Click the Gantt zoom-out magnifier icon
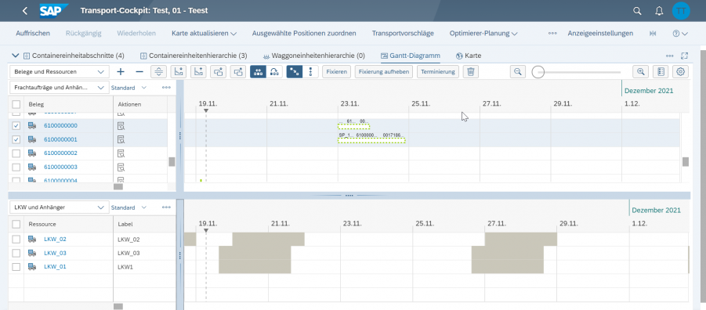Screen dimensions: 706x310 (518, 71)
